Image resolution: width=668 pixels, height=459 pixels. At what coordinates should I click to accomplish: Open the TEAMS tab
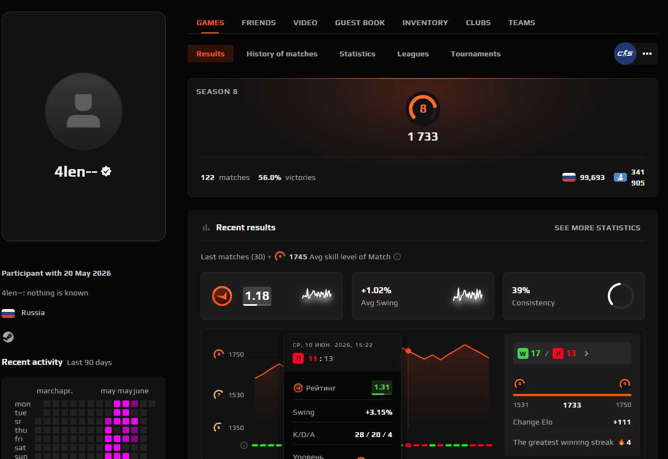pyautogui.click(x=522, y=23)
